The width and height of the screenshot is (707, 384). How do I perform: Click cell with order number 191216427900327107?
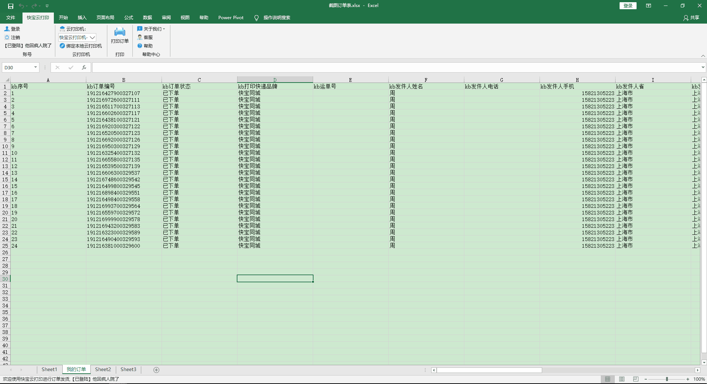click(124, 93)
